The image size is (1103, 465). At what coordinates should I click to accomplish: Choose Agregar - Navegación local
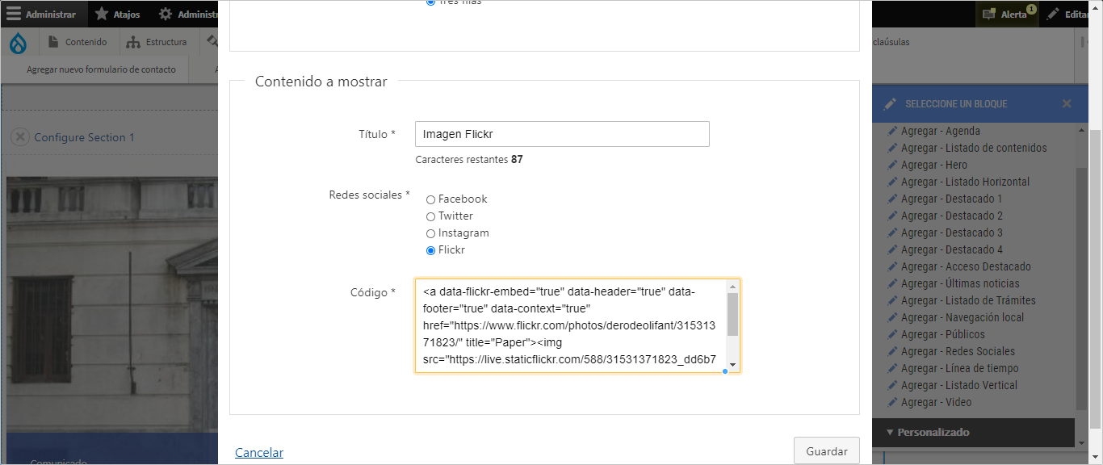(963, 317)
